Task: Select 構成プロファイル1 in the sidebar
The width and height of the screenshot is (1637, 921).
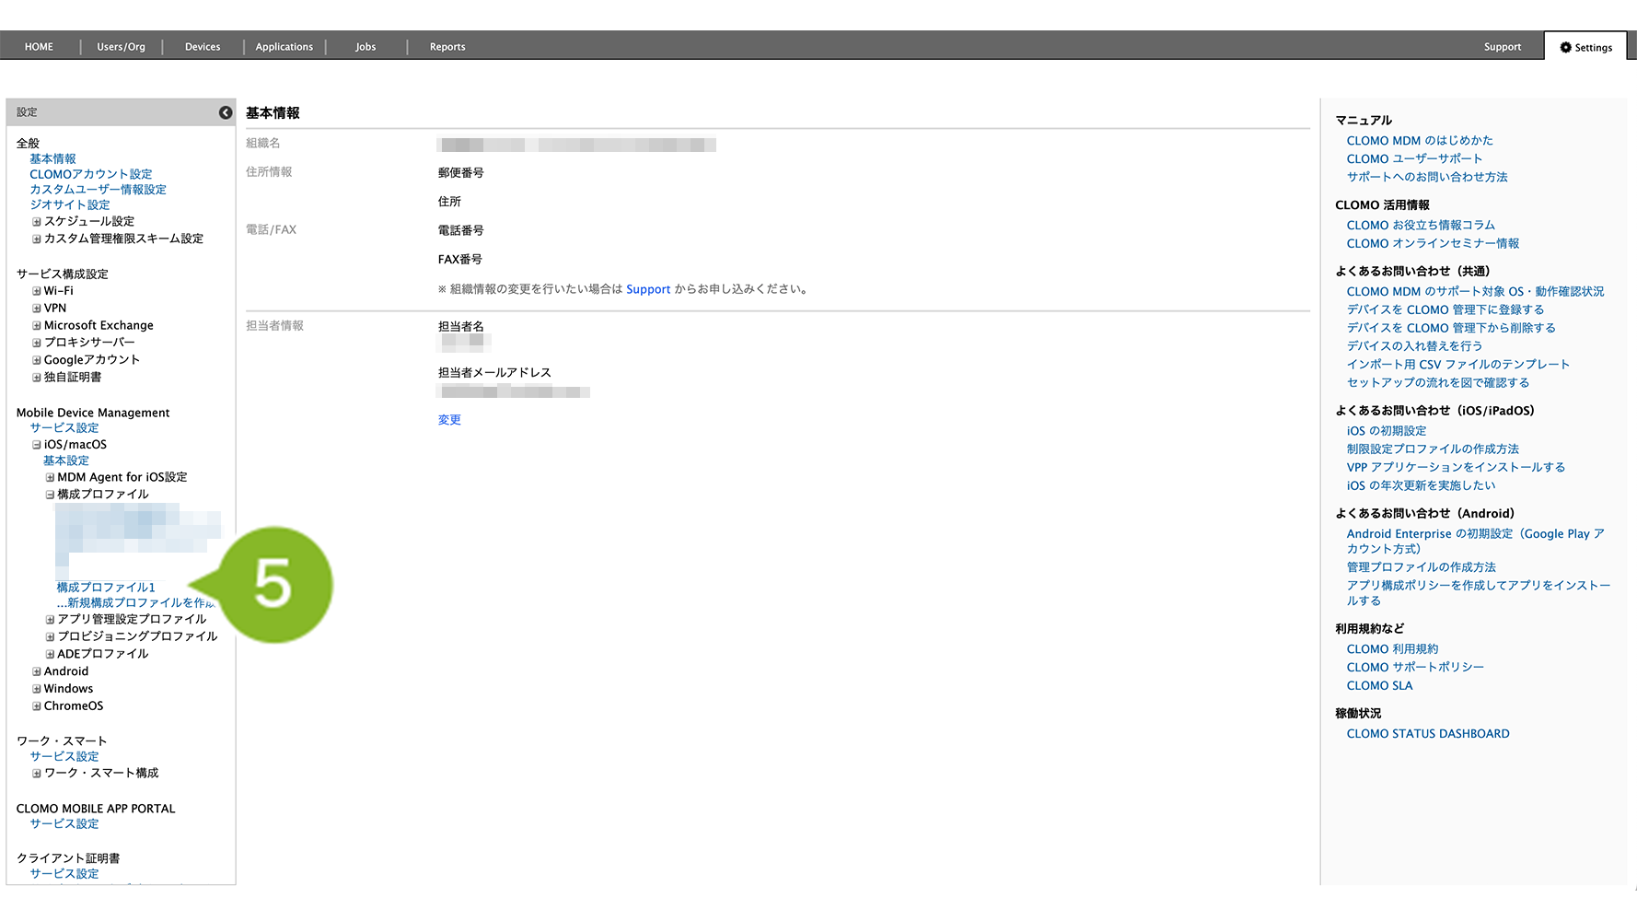Action: click(x=106, y=588)
